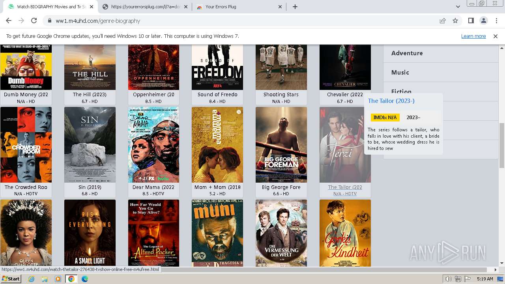The image size is (505, 284).
Task: Launch Internet Explorer from the taskbar
Action: (x=32, y=279)
